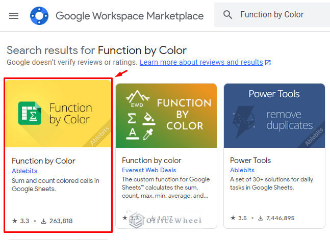Select the Function by Color title by Ablebits

43,161
